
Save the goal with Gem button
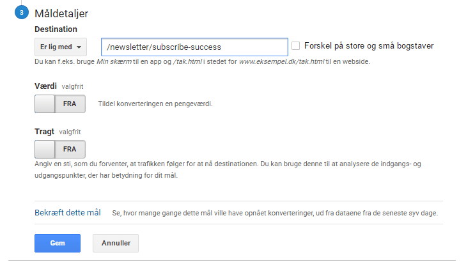click(58, 243)
